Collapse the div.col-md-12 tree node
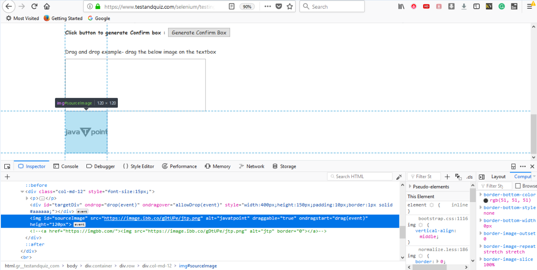Image resolution: width=537 pixels, height=270 pixels. pyautogui.click(x=22, y=191)
